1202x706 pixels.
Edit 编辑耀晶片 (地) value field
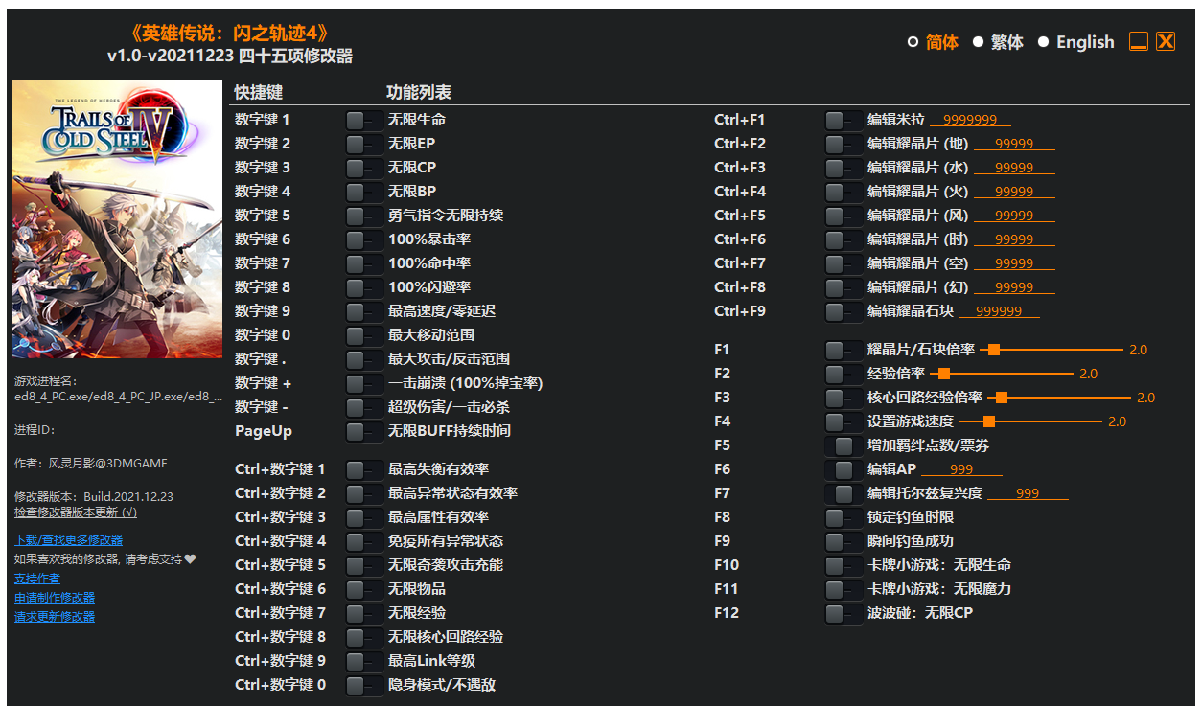[x=1014, y=144]
